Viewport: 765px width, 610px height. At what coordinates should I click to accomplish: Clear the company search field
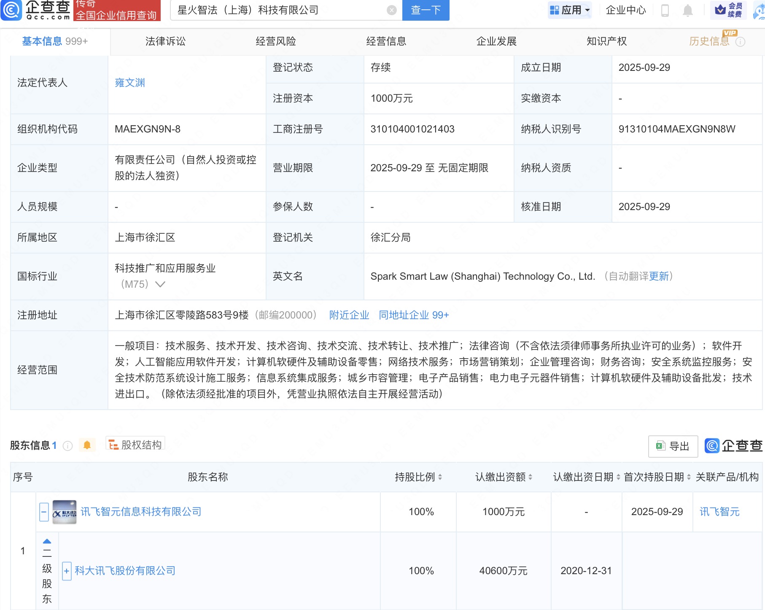(392, 10)
